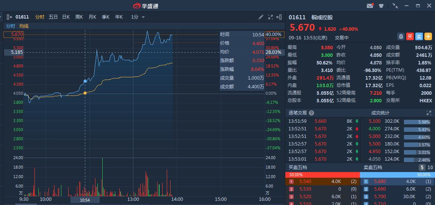Switch to 周K chart tab
The height and width of the screenshot is (205, 435).
pyautogui.click(x=79, y=17)
